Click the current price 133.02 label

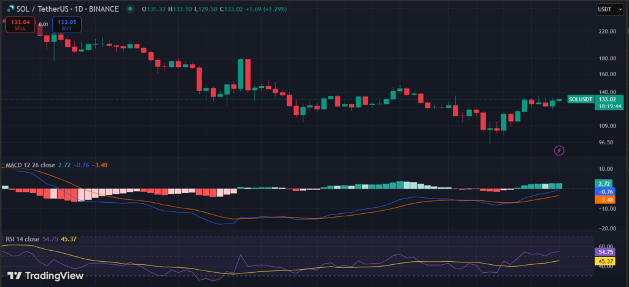[607, 99]
